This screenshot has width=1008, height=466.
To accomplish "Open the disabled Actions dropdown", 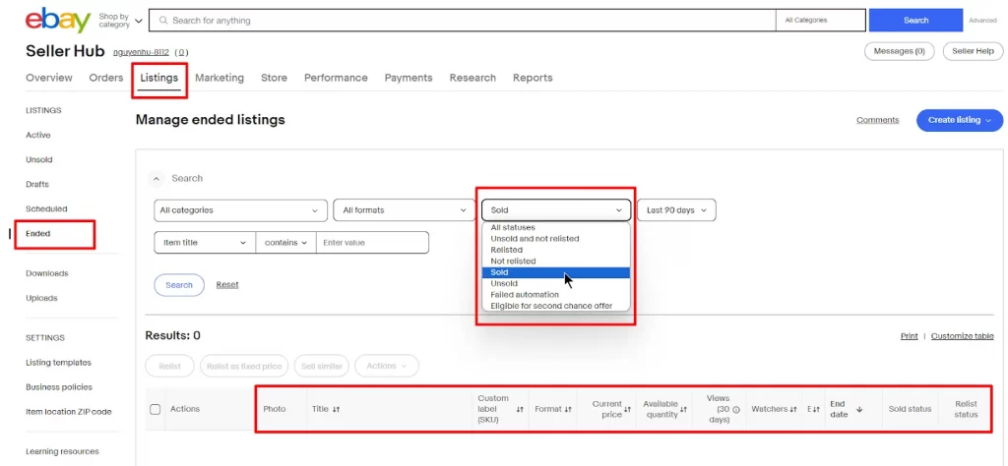I will pyautogui.click(x=386, y=366).
